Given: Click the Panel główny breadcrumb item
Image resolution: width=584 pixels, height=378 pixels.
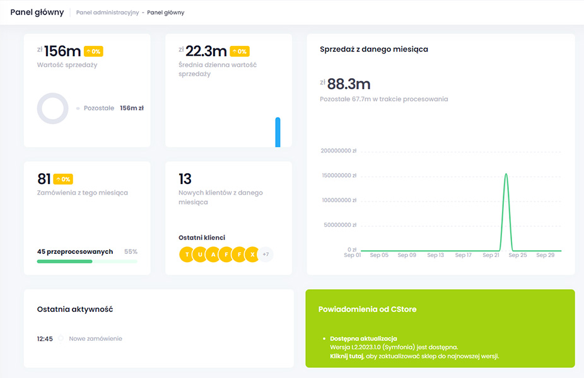Looking at the screenshot, I should coord(166,13).
